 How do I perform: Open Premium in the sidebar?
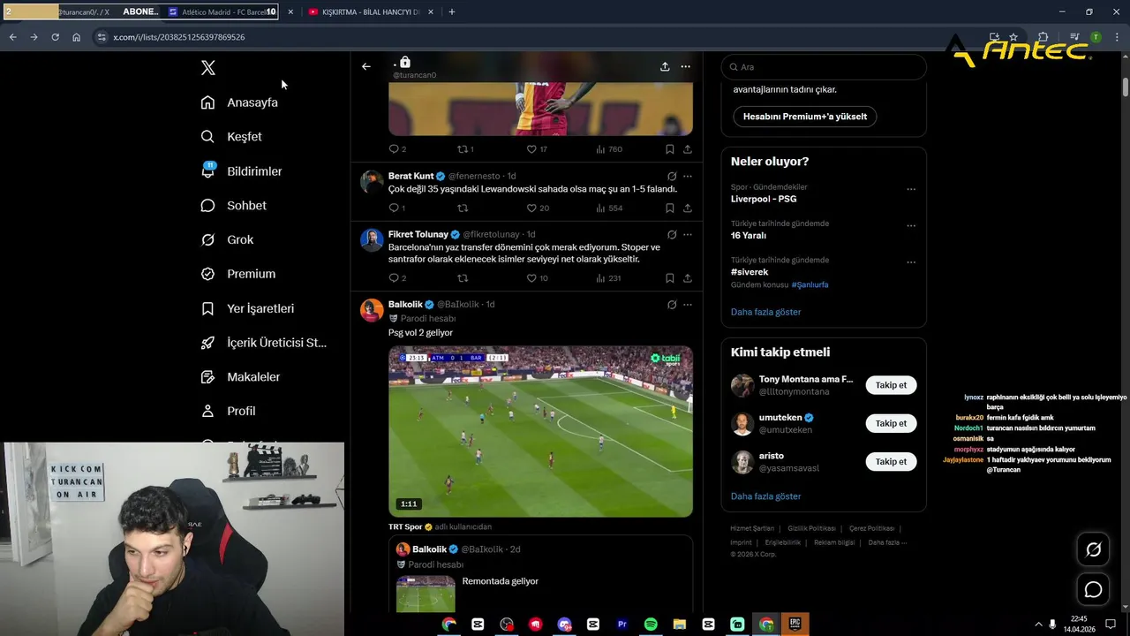[237, 274]
